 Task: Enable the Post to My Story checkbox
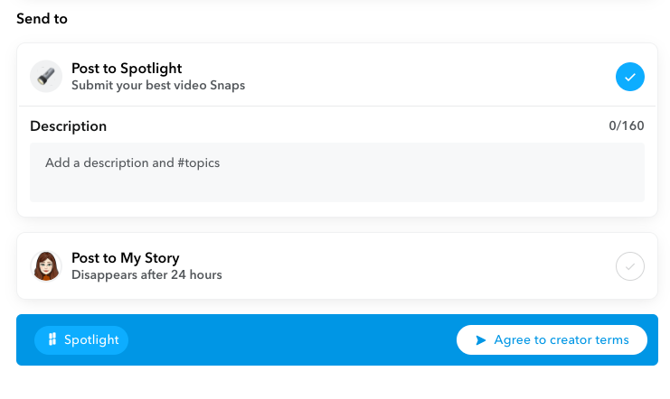pyautogui.click(x=630, y=266)
